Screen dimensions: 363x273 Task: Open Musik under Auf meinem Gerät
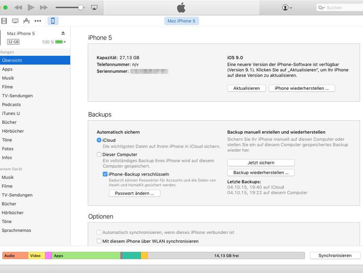(35, 177)
